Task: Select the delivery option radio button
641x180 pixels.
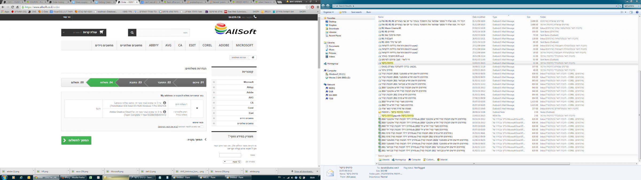Action: pos(197,108)
